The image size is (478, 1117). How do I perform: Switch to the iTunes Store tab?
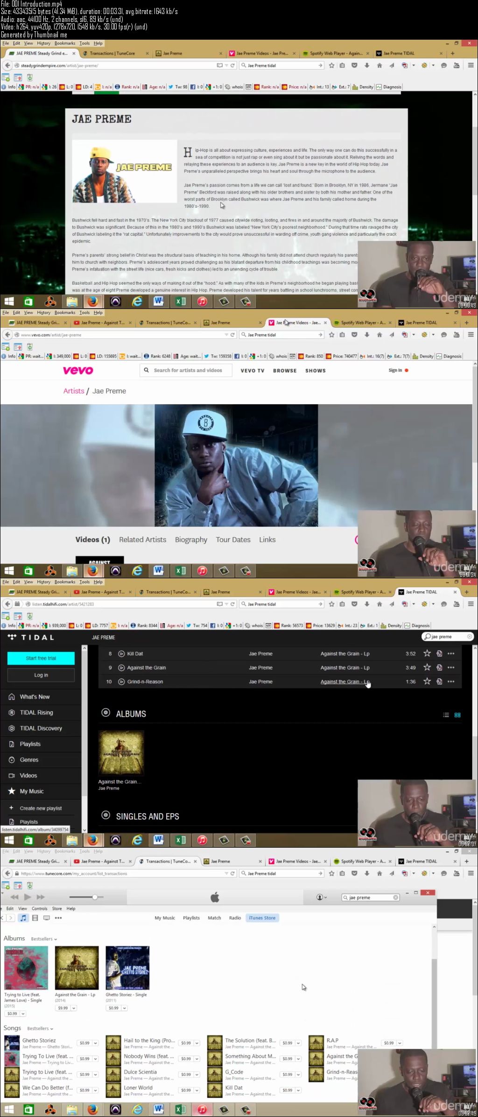[x=262, y=918]
